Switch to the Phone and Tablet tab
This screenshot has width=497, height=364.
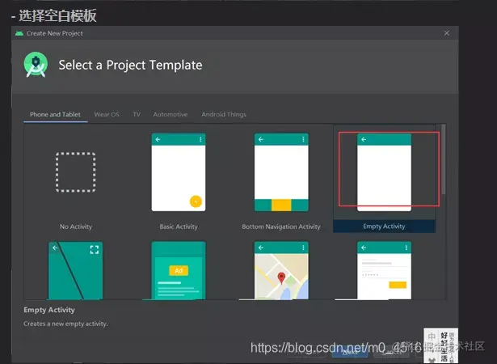(55, 114)
